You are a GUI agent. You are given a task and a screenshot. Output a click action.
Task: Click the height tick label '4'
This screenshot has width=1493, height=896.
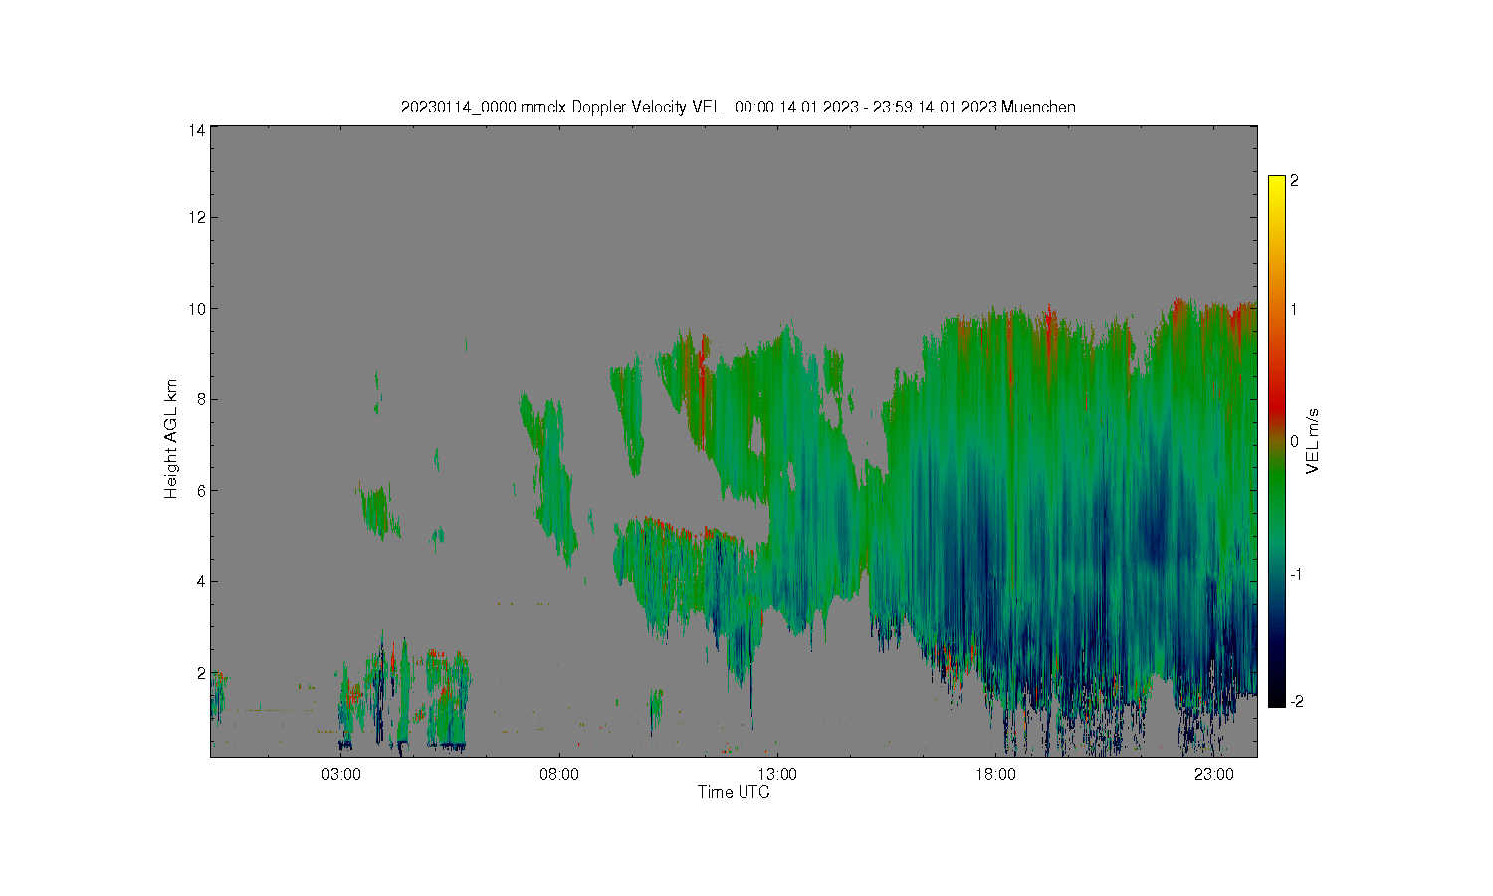pos(201,581)
